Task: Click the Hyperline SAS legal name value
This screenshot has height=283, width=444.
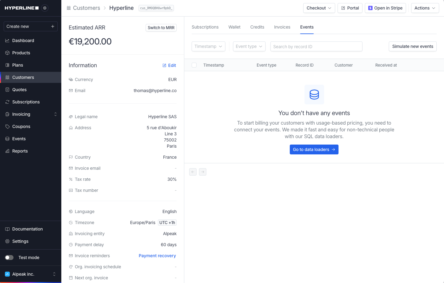Action: coord(163,117)
